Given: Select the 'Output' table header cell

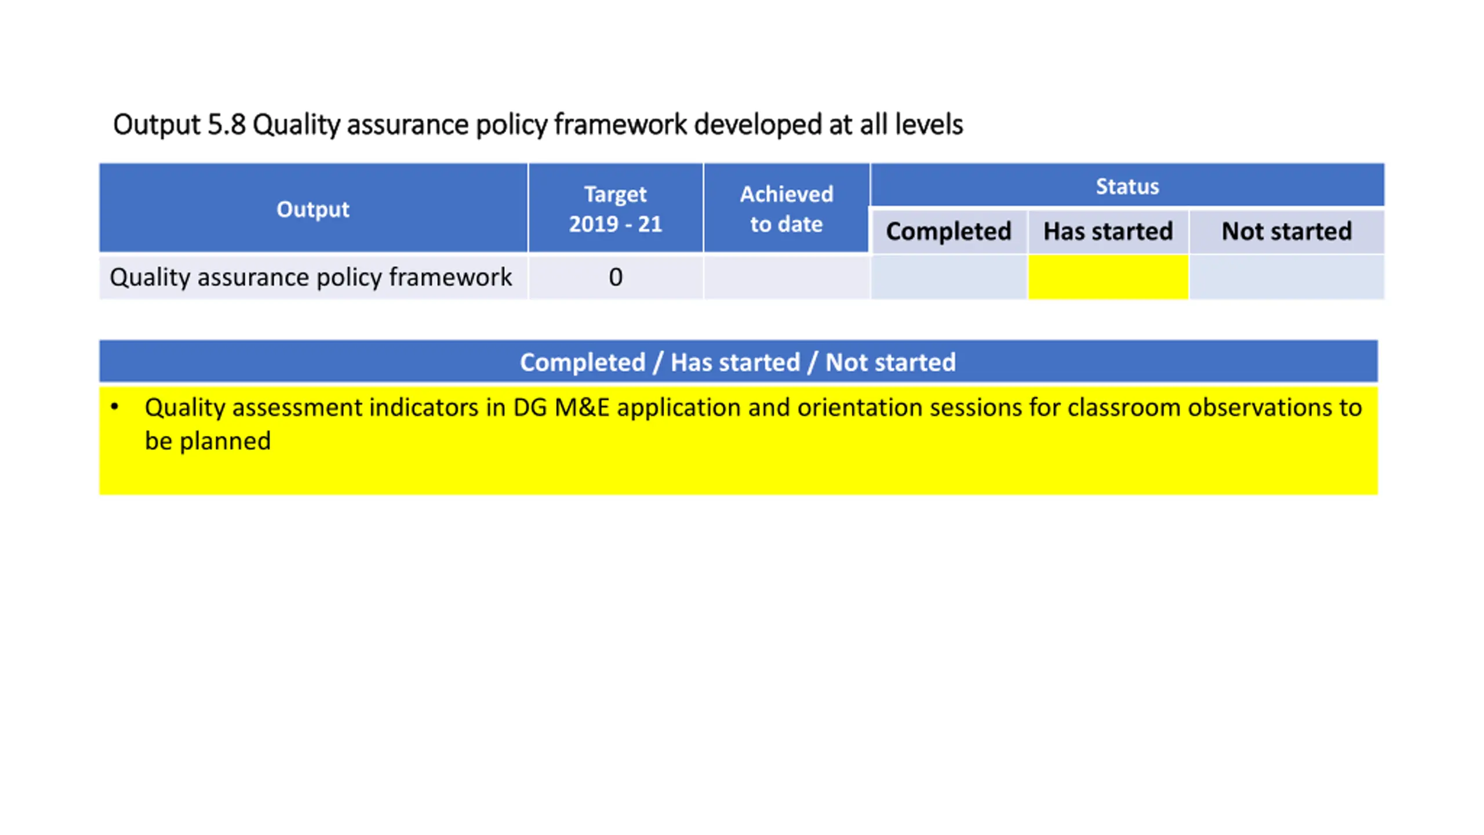Looking at the screenshot, I should tap(314, 209).
